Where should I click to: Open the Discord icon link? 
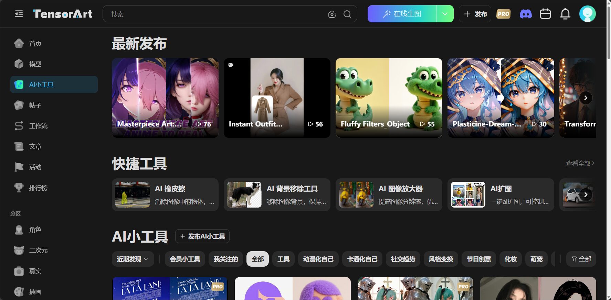[526, 14]
